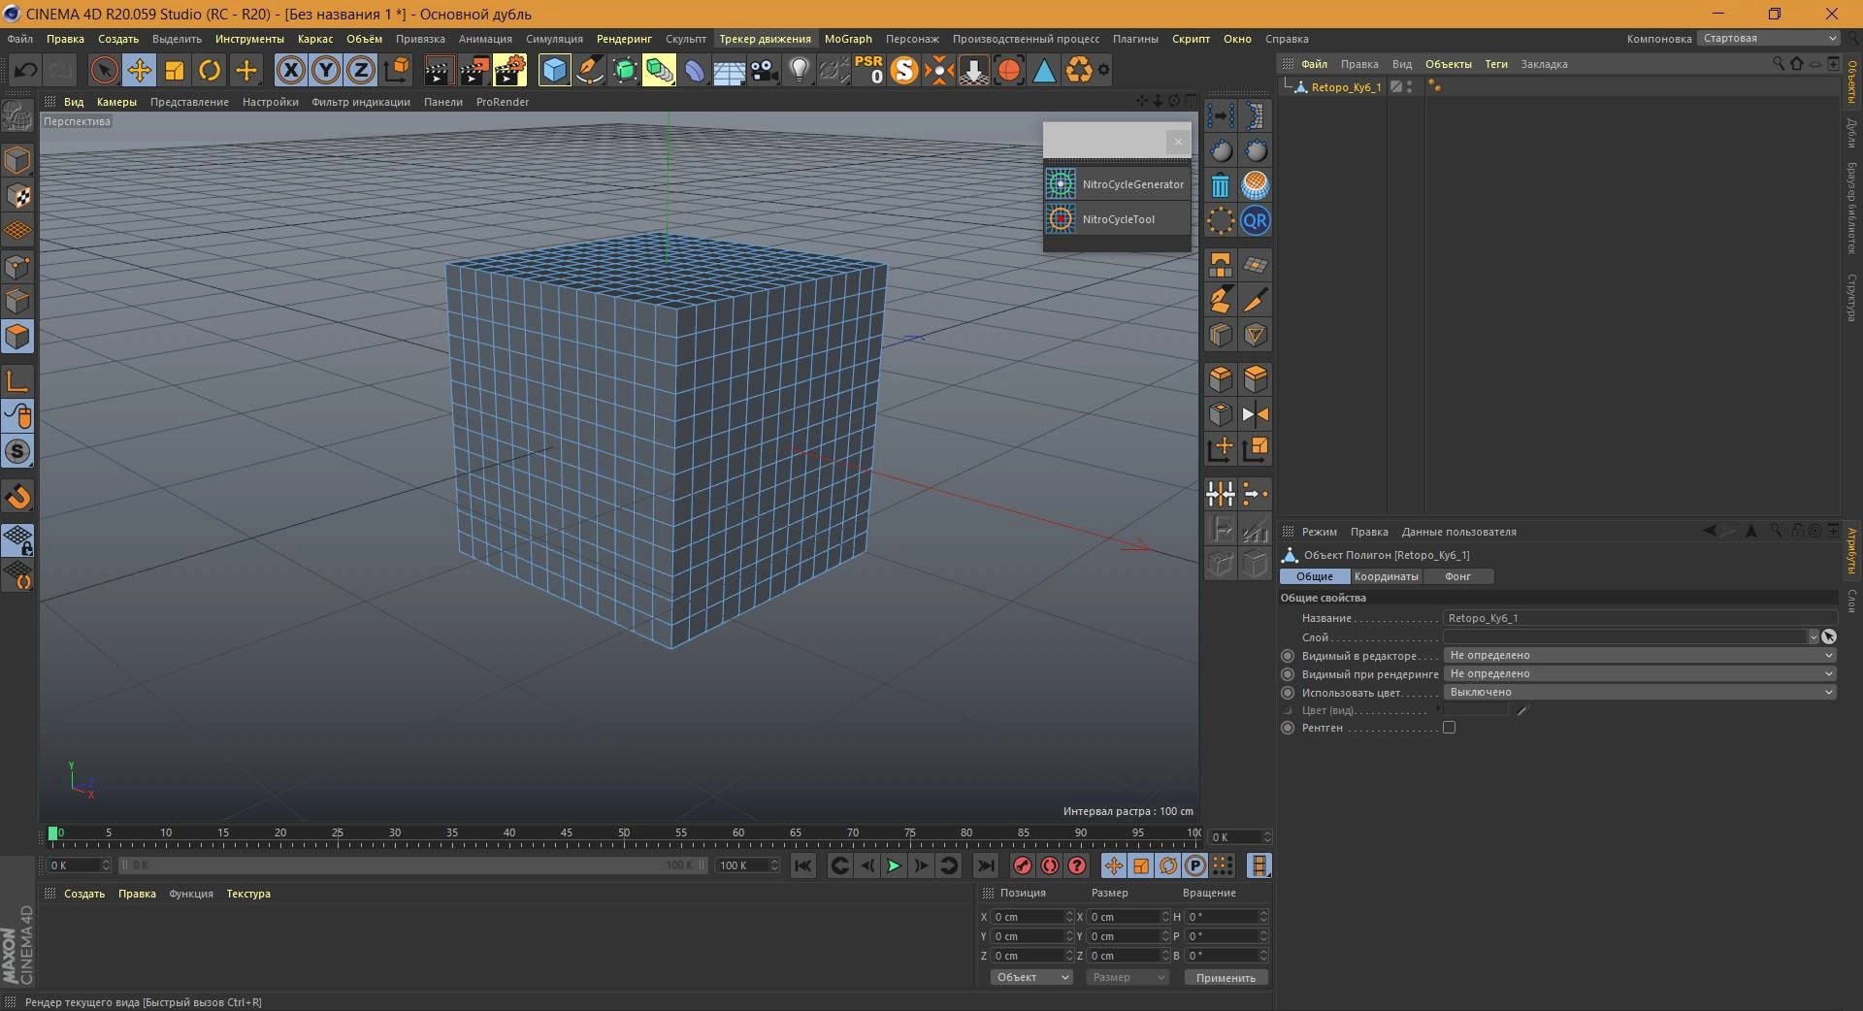Click the Применить button
This screenshot has height=1011, width=1863.
coord(1226,978)
